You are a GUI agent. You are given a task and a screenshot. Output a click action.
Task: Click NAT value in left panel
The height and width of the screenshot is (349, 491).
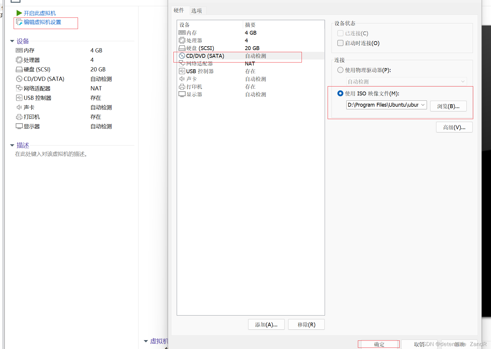pos(96,88)
